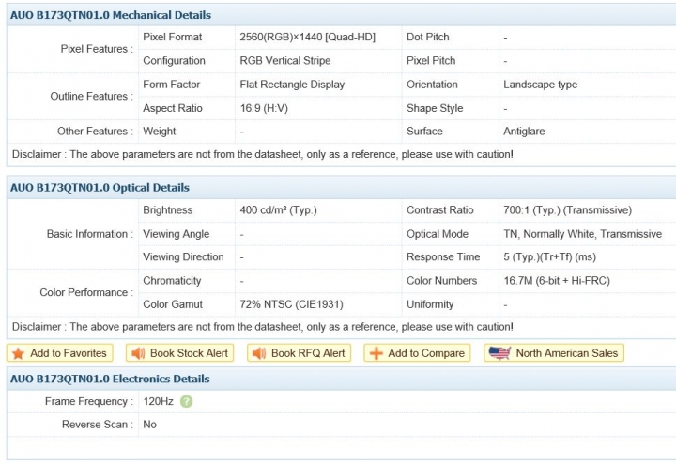Click the Surface label
676x465 pixels.
click(x=424, y=132)
